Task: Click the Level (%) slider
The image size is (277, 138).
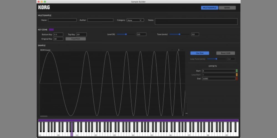Action: 126,34
